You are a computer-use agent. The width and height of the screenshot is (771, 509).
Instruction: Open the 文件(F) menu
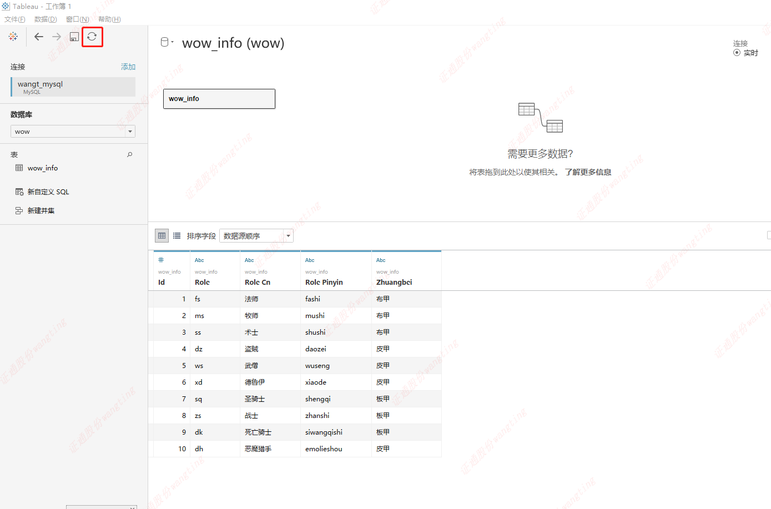pos(15,19)
